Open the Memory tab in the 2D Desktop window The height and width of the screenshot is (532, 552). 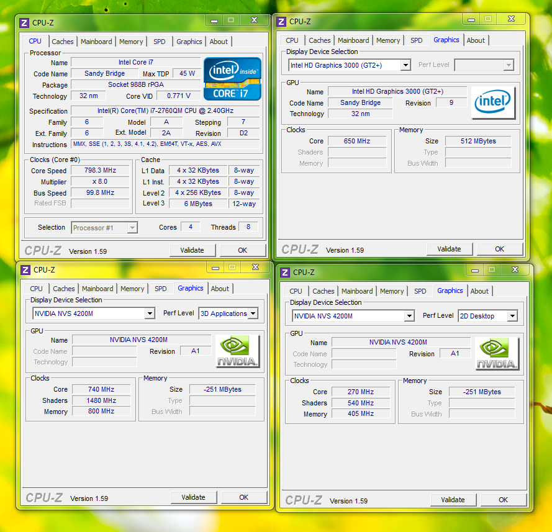[392, 291]
